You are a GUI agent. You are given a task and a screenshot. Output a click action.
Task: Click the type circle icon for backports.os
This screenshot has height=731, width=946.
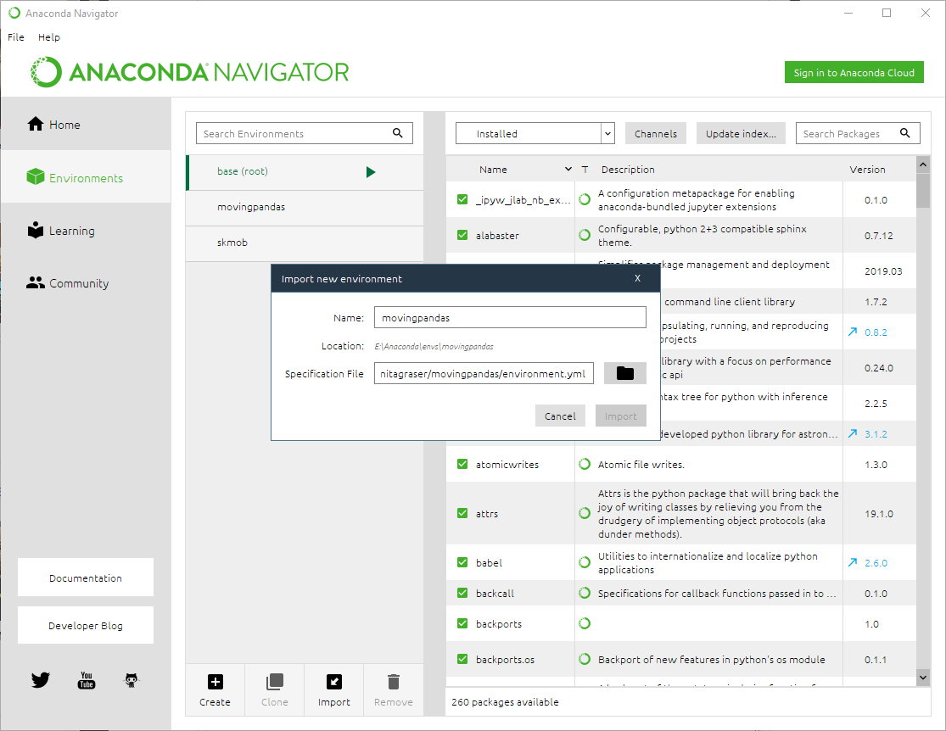point(585,659)
